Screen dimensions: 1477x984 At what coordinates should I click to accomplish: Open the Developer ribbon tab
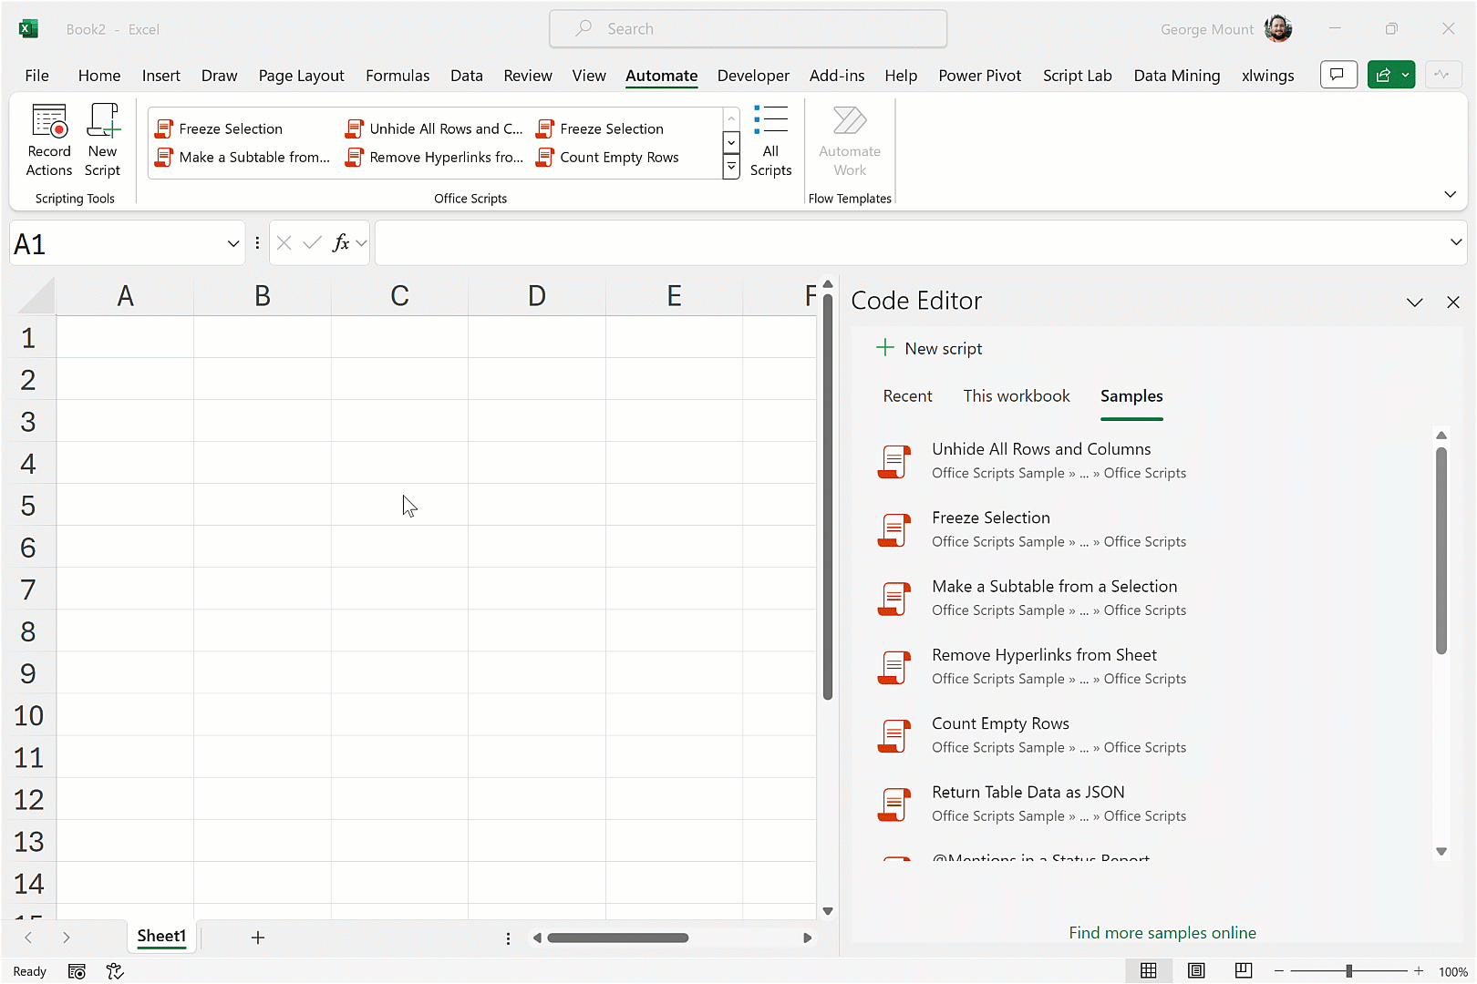pyautogui.click(x=752, y=76)
